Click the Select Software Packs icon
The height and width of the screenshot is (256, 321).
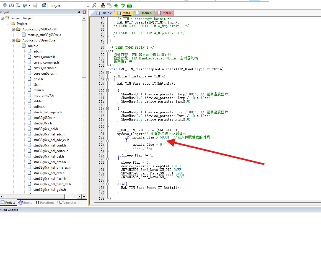click(x=123, y=6)
